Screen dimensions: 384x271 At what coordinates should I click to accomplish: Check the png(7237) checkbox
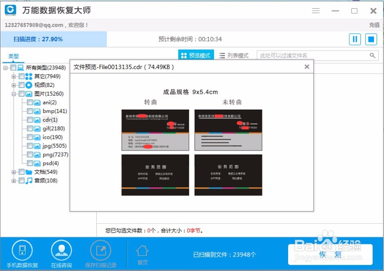(30, 155)
